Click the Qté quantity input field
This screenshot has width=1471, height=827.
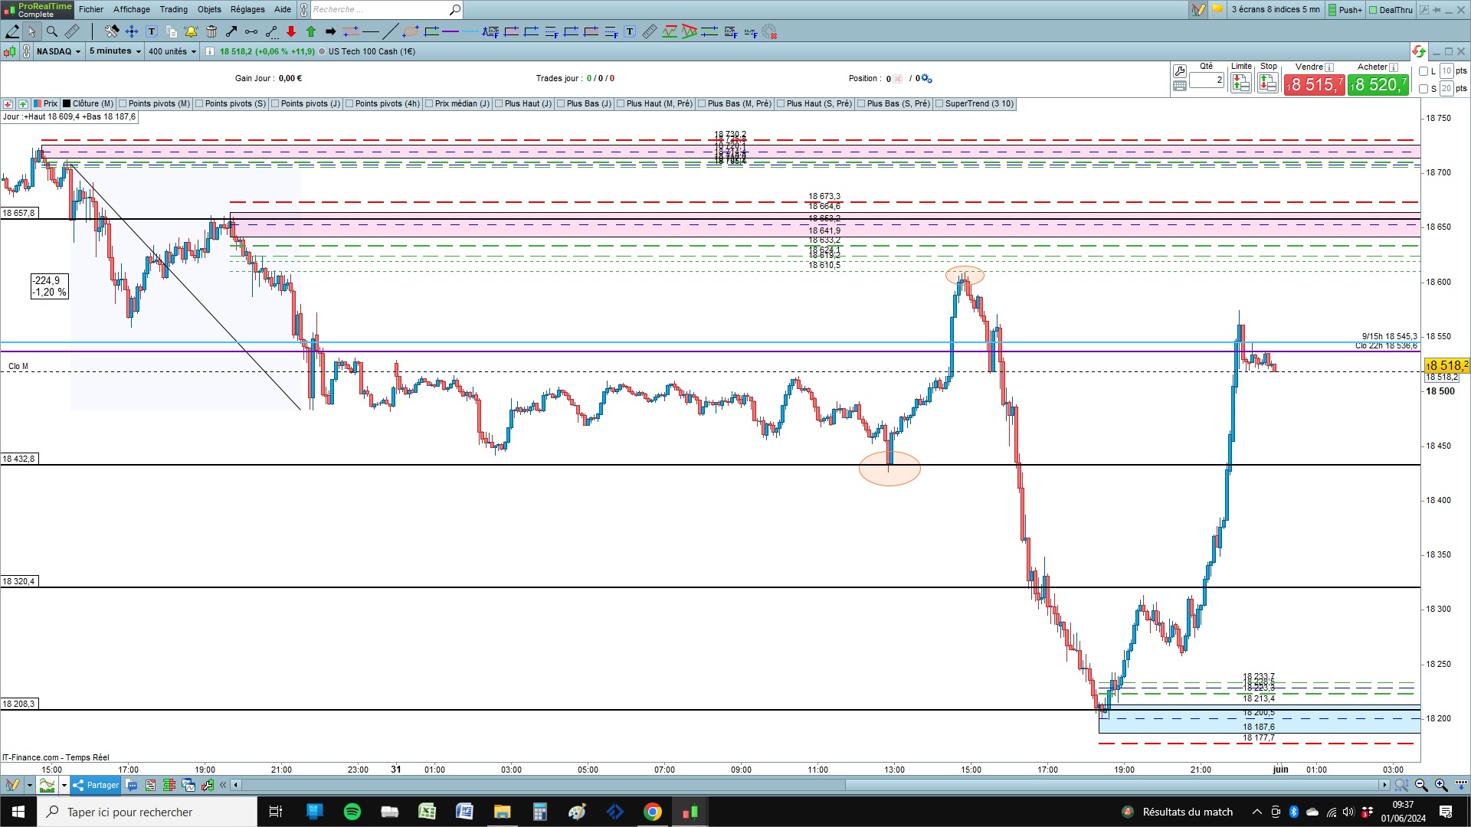[x=1207, y=80]
